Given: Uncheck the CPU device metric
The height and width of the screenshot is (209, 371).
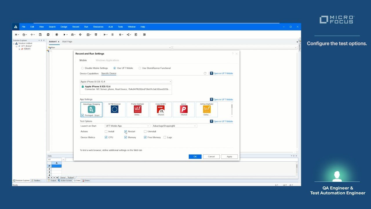Looking at the screenshot, I should 106,137.
